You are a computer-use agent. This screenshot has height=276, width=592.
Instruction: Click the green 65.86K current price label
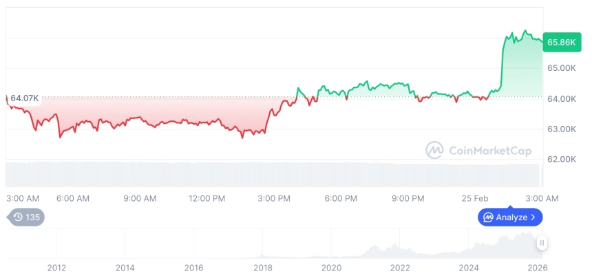point(561,43)
